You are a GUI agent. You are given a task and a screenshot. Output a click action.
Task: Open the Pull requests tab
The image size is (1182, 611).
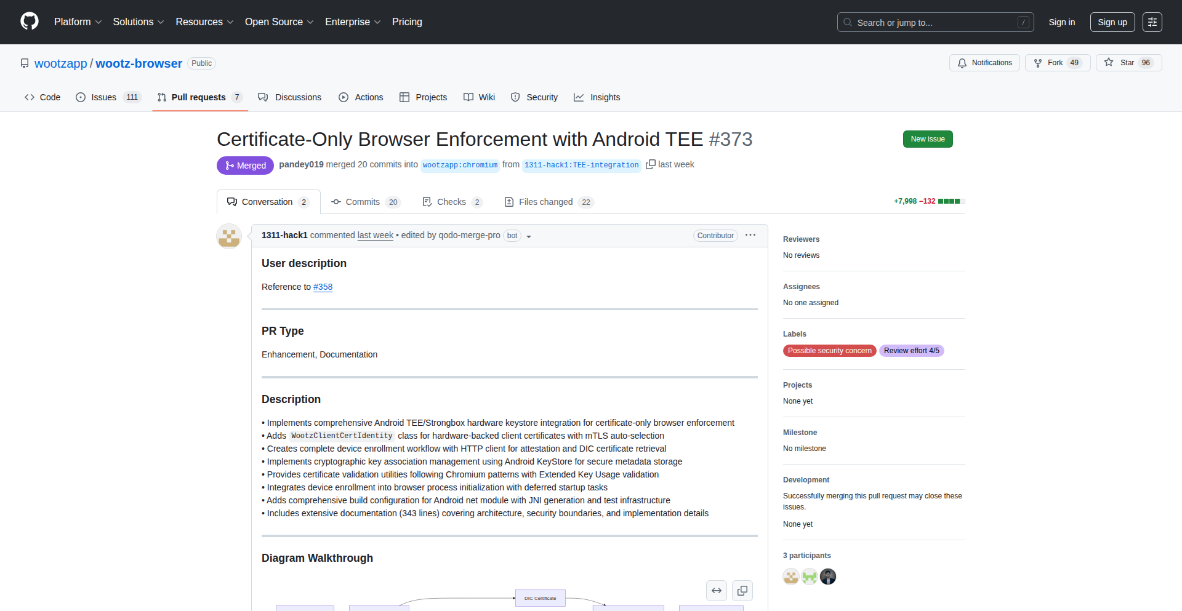click(200, 97)
